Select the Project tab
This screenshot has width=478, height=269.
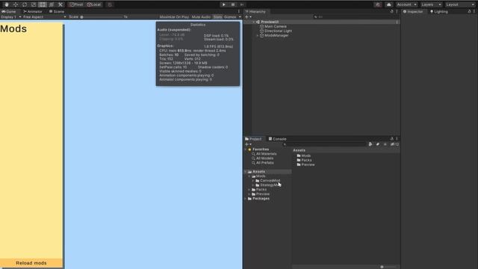pyautogui.click(x=253, y=139)
